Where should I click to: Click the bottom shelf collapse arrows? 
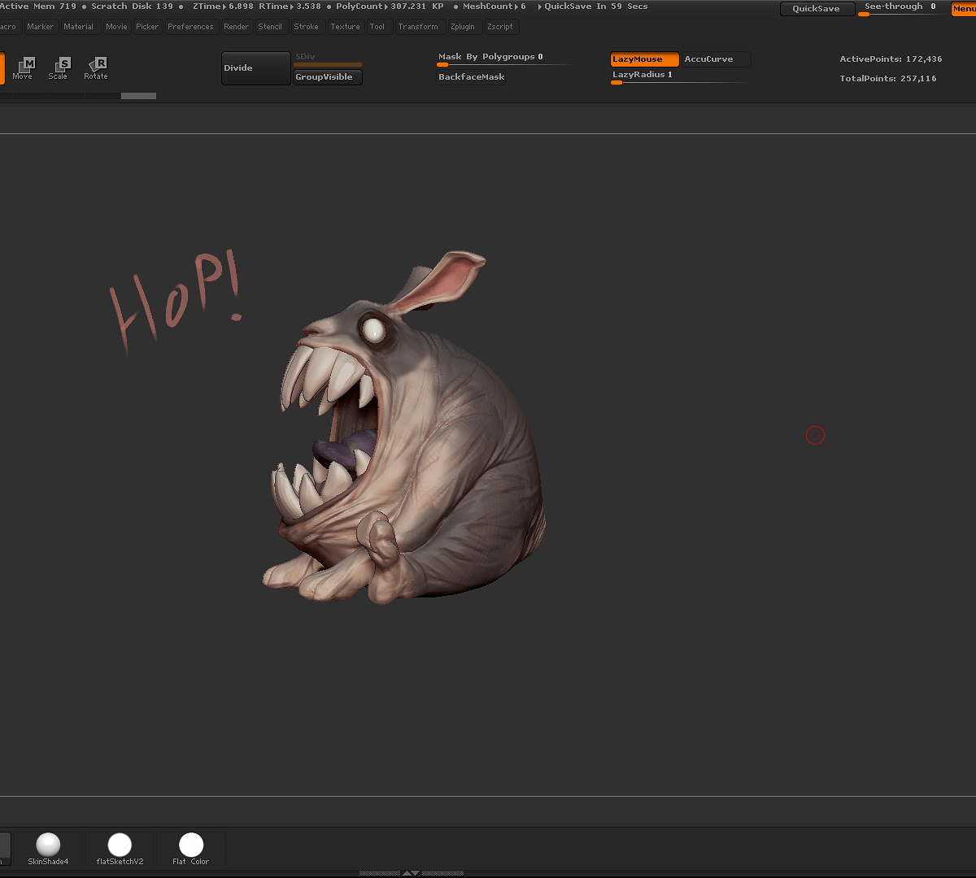412,873
